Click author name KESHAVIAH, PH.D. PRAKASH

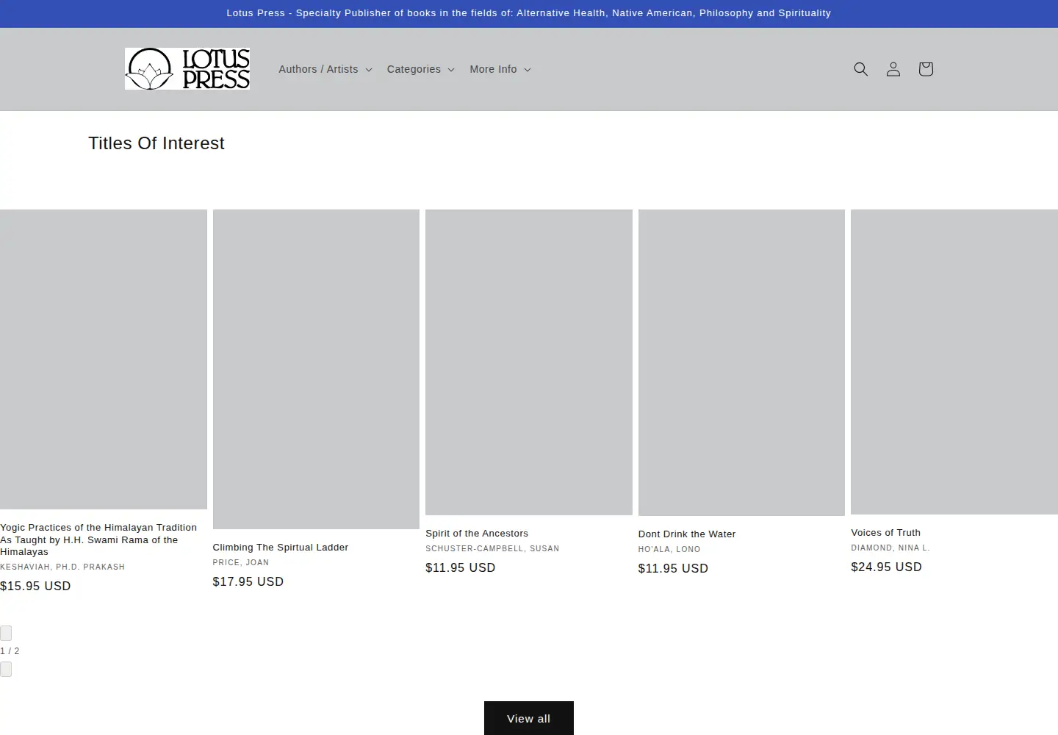(62, 567)
